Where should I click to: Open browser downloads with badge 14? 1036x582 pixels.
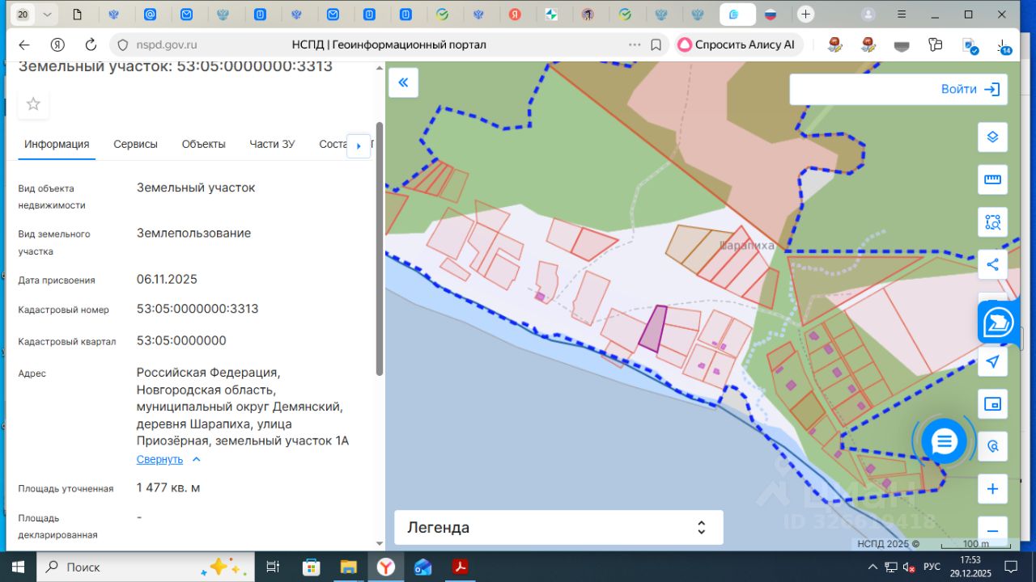1004,46
